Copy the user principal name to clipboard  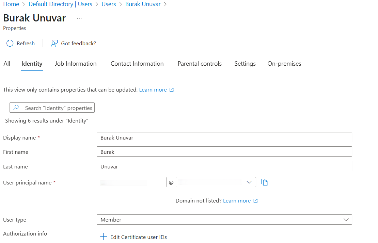click(265, 182)
